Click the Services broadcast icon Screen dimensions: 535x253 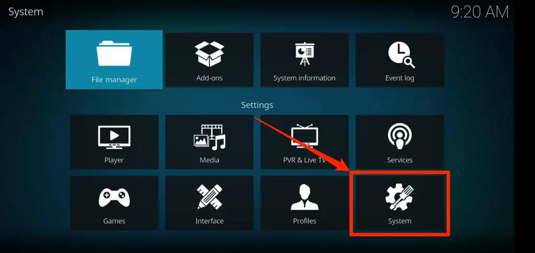point(400,136)
